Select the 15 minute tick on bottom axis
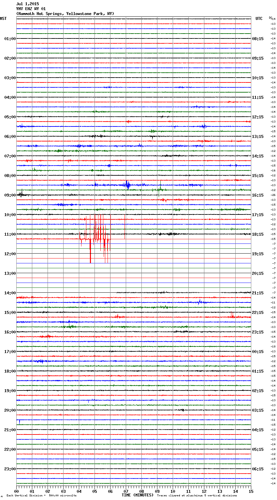277x500 pixels. click(251, 491)
